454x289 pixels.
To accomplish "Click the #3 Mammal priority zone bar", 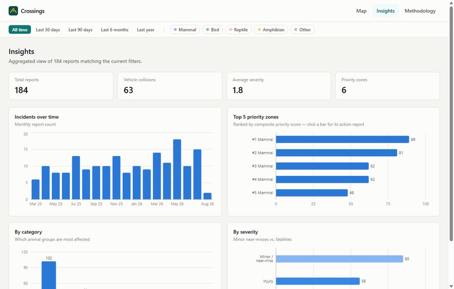I will 322,166.
